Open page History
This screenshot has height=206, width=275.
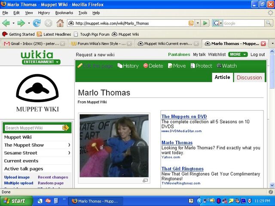click(128, 66)
